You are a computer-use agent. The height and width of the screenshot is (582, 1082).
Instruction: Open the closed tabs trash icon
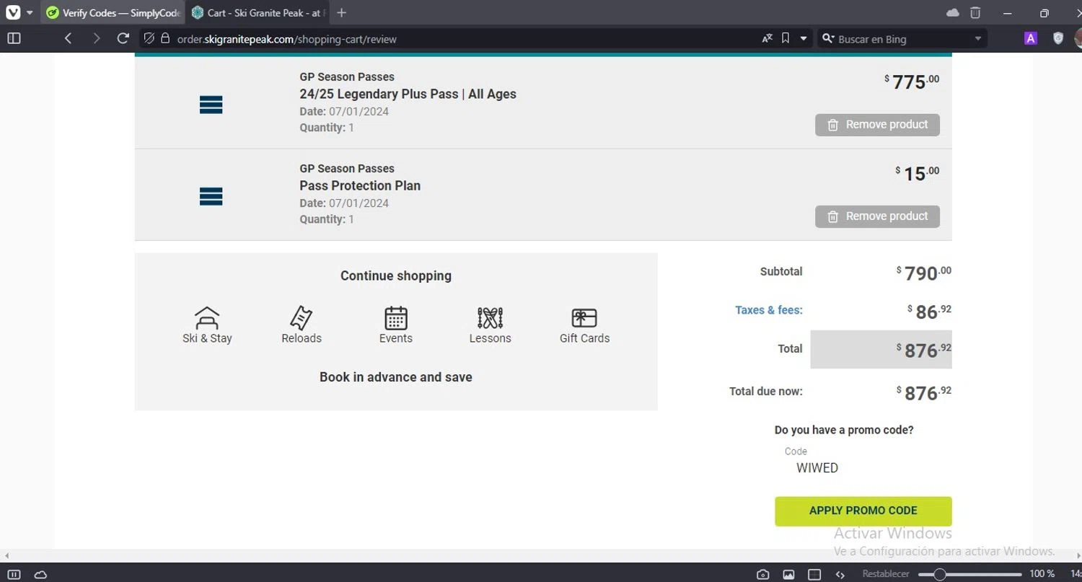[975, 13]
